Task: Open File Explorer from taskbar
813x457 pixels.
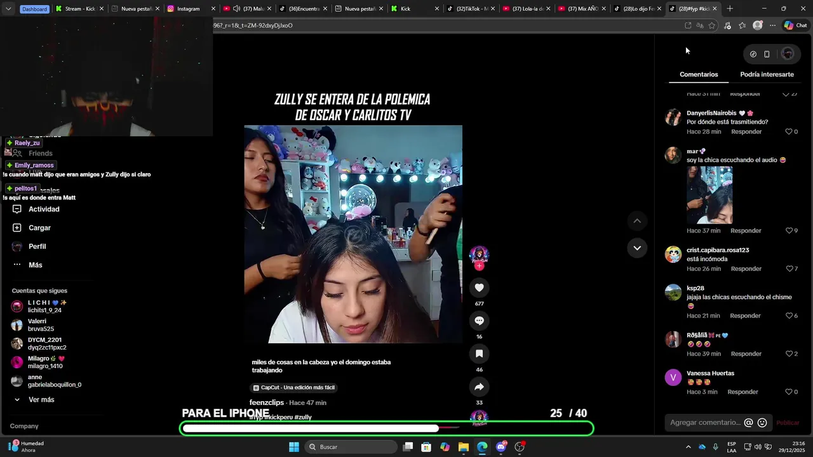Action: click(463, 447)
